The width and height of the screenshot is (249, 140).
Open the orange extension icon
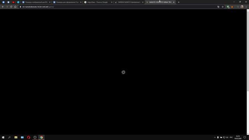coord(232,7)
